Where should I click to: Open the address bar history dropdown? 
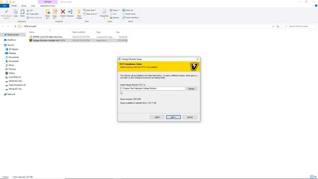point(273,26)
